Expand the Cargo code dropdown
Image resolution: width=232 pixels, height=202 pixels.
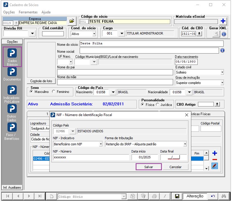[x=122, y=33]
